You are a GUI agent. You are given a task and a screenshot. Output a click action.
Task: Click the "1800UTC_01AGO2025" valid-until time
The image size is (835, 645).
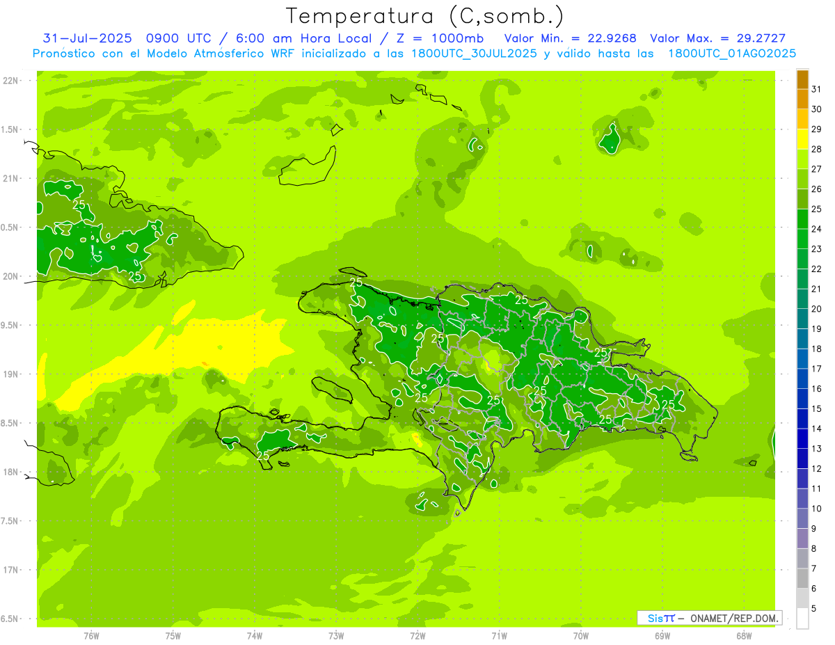(732, 54)
